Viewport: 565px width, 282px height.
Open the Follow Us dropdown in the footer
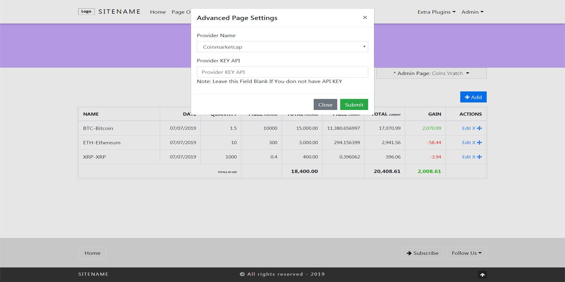pos(466,253)
